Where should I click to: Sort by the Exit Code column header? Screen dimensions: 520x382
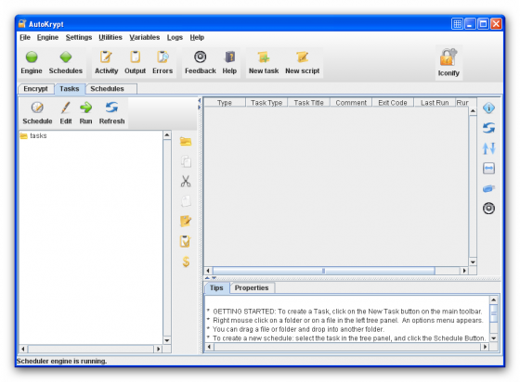pos(393,103)
